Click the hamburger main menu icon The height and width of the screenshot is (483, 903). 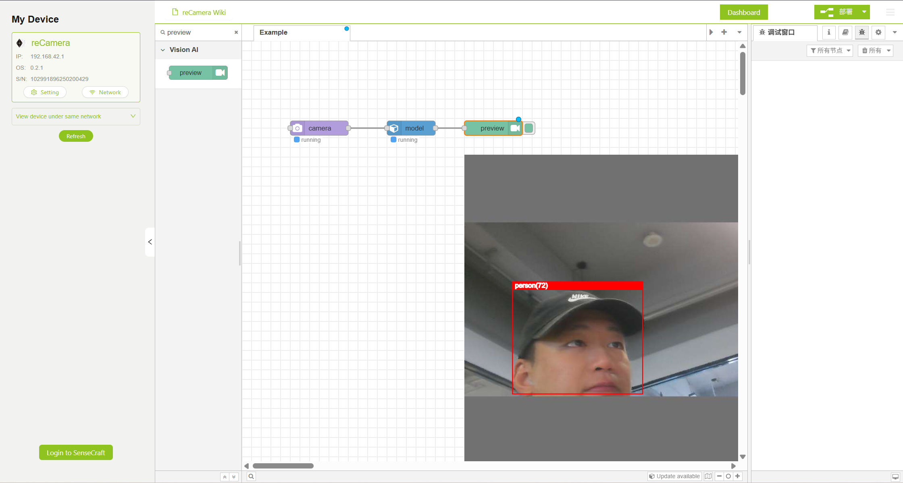click(890, 12)
